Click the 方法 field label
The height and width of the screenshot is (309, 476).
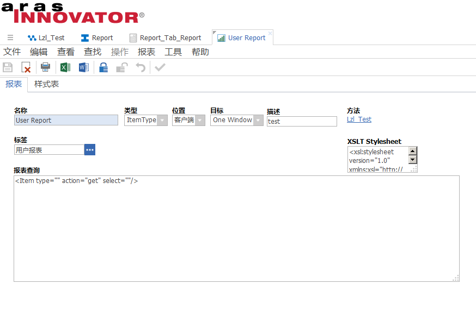click(x=353, y=111)
